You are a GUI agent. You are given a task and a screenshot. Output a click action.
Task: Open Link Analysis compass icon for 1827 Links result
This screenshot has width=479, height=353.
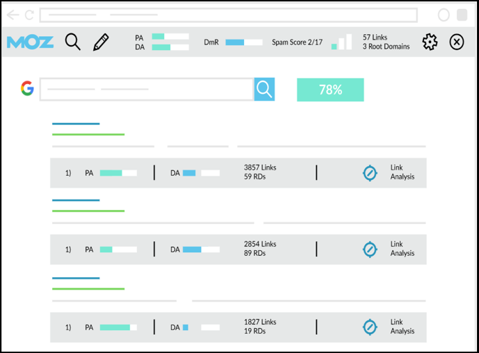(370, 327)
